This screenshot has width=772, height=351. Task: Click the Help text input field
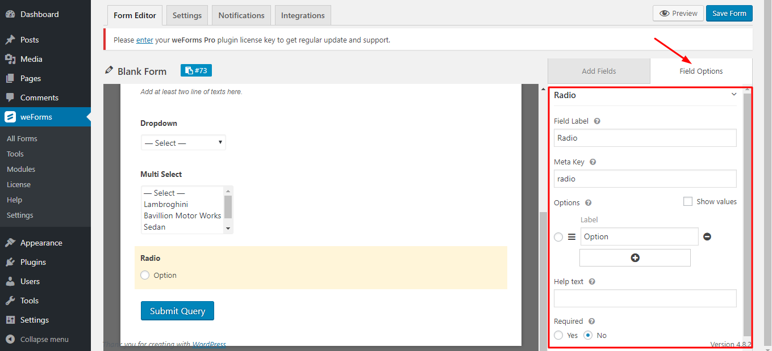click(x=645, y=298)
